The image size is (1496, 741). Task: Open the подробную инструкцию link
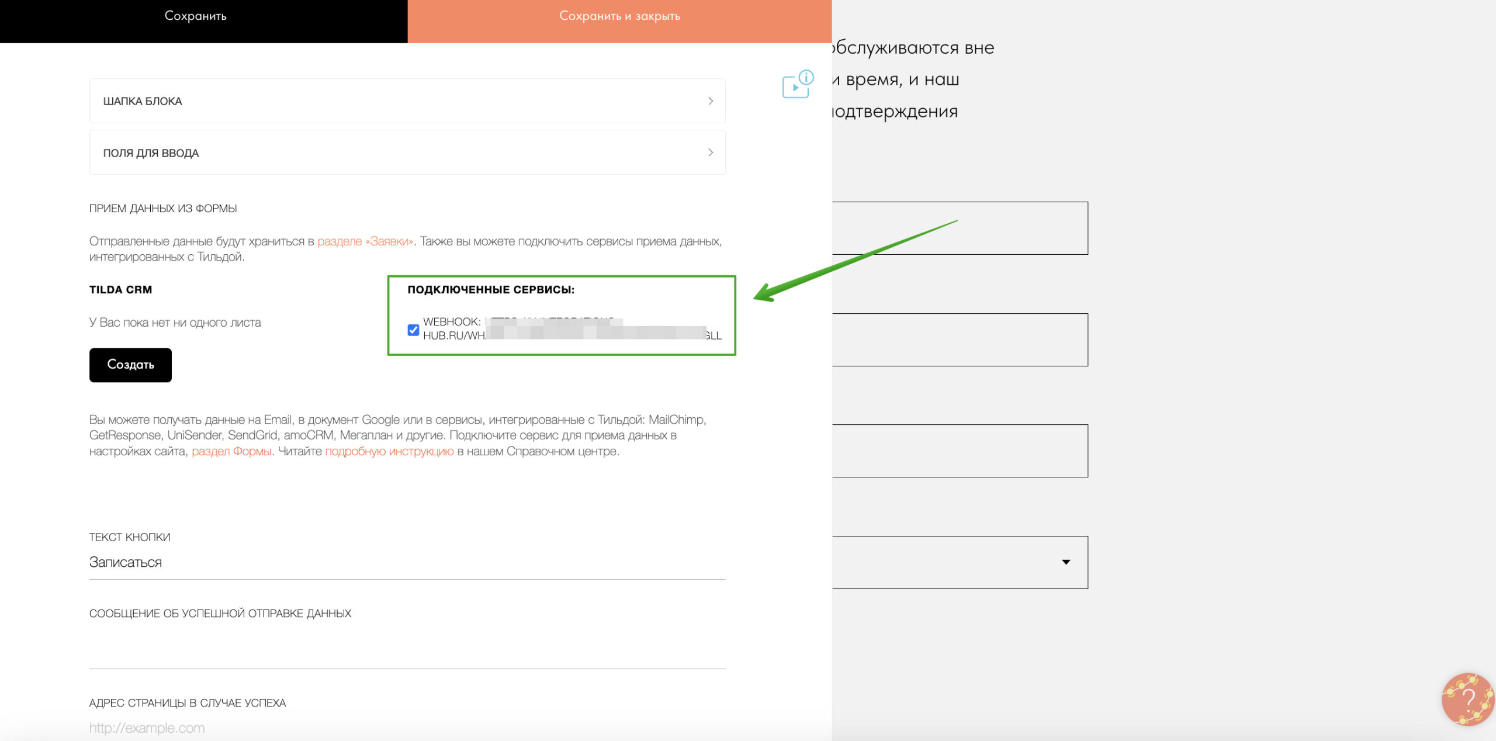(x=389, y=451)
